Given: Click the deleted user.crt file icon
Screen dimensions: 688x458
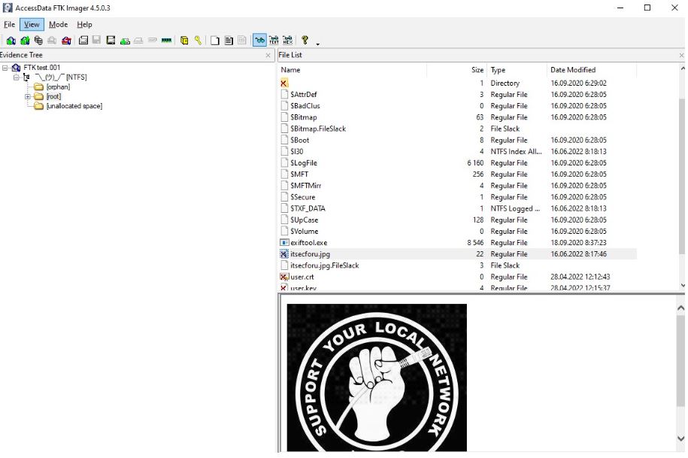Looking at the screenshot, I should click(284, 277).
